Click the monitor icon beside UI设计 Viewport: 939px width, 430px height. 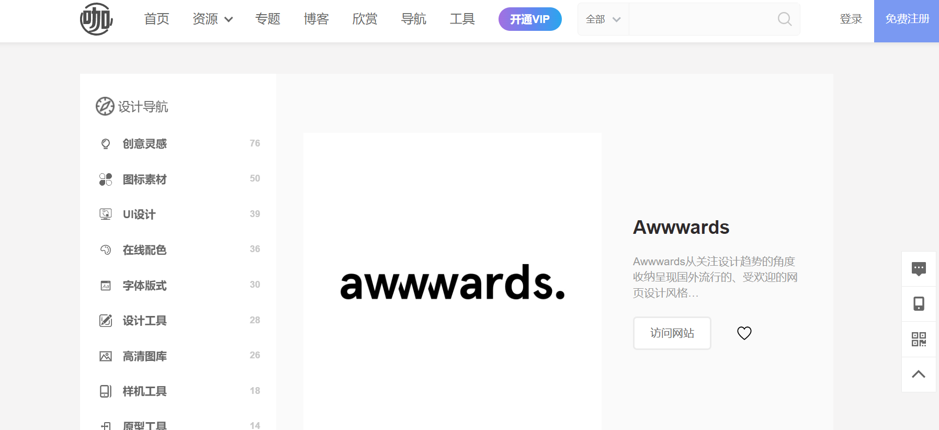[106, 214]
